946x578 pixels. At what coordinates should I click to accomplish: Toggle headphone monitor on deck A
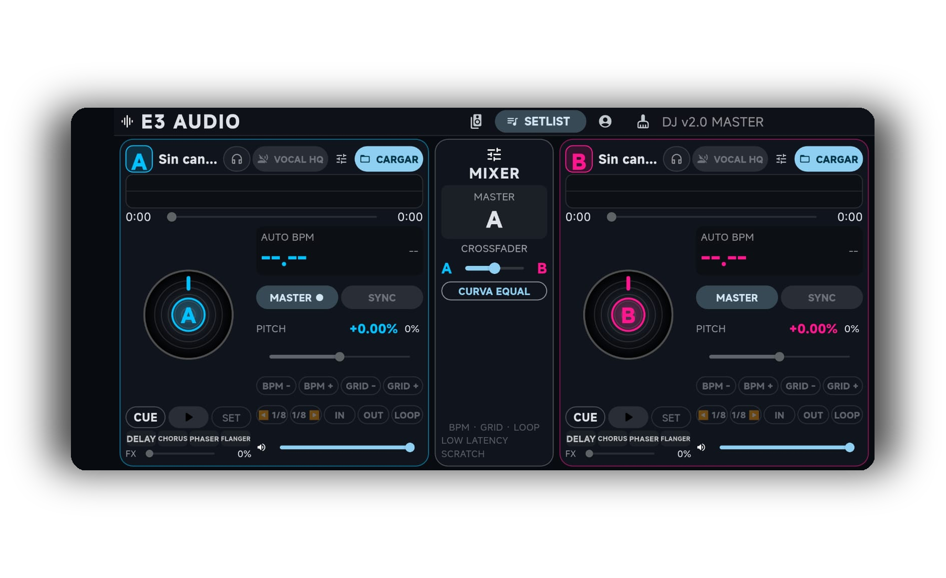tap(237, 159)
